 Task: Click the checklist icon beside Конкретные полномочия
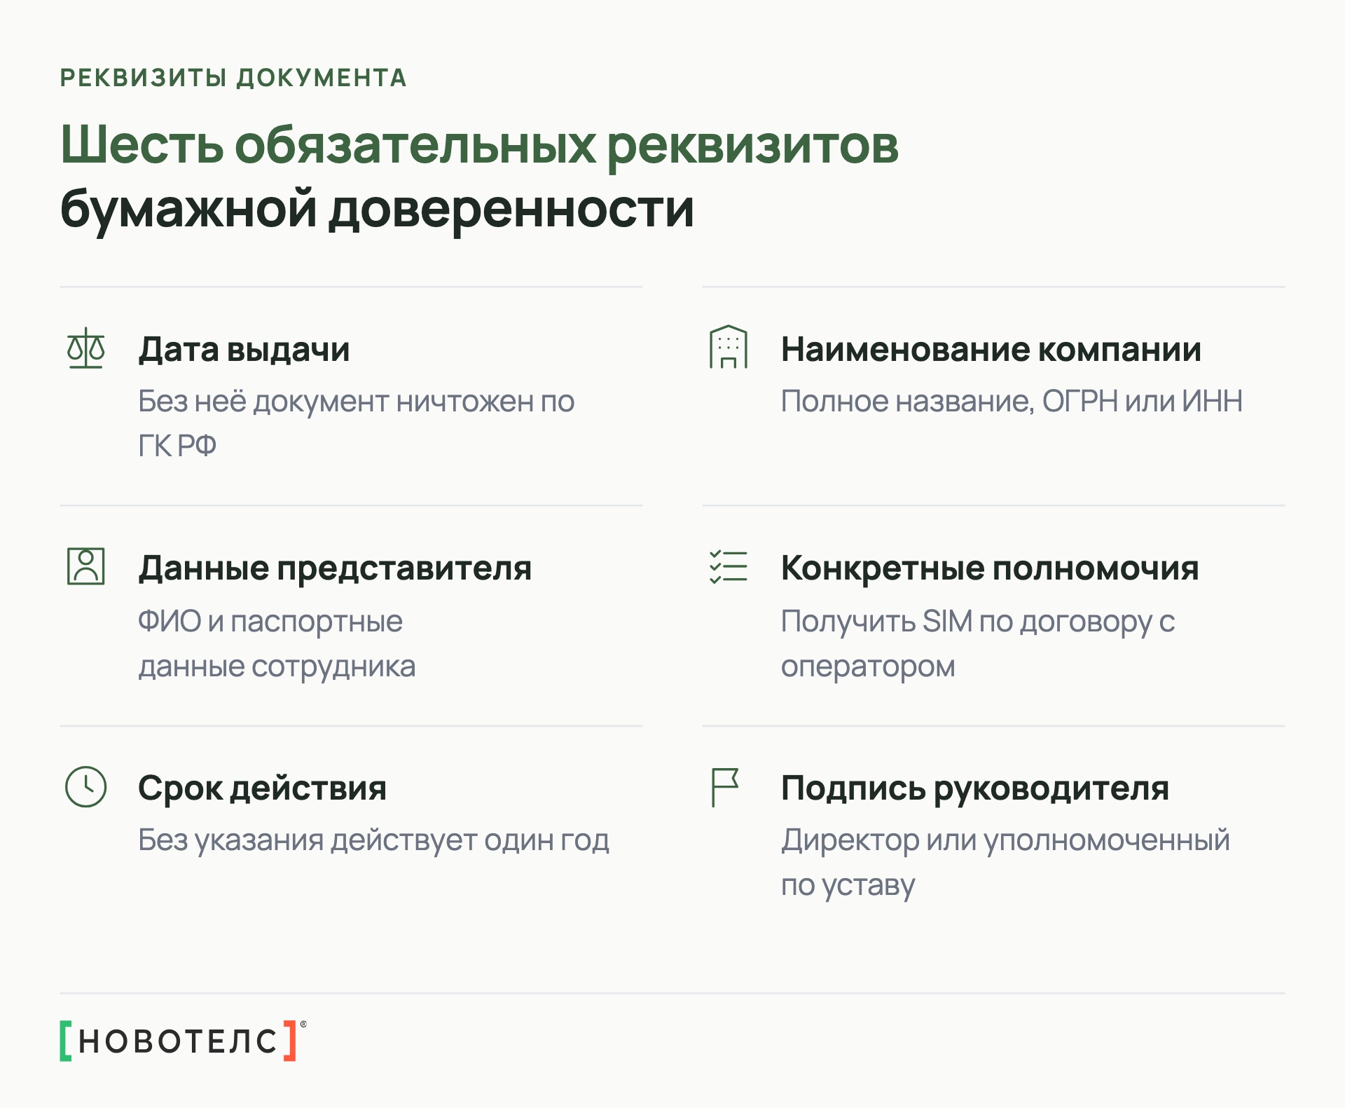tap(729, 566)
